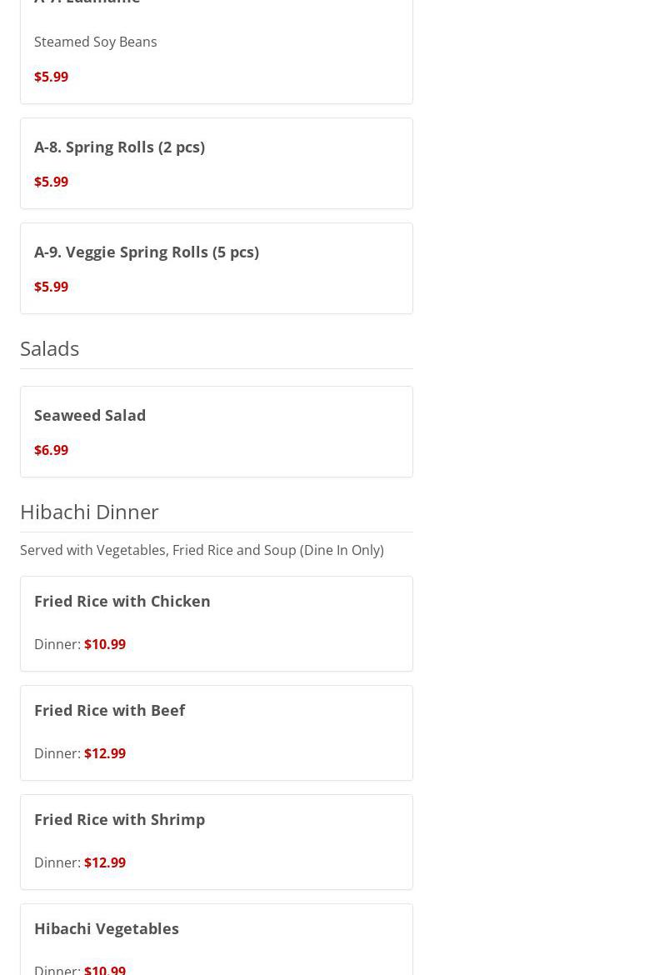Click the Steamed Soy Beans description

coord(95,42)
